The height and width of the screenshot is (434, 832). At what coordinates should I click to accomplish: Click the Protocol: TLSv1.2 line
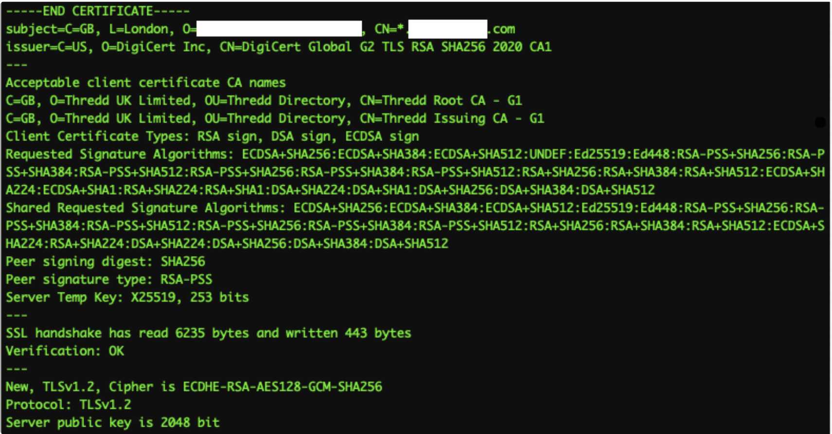pyautogui.click(x=69, y=405)
